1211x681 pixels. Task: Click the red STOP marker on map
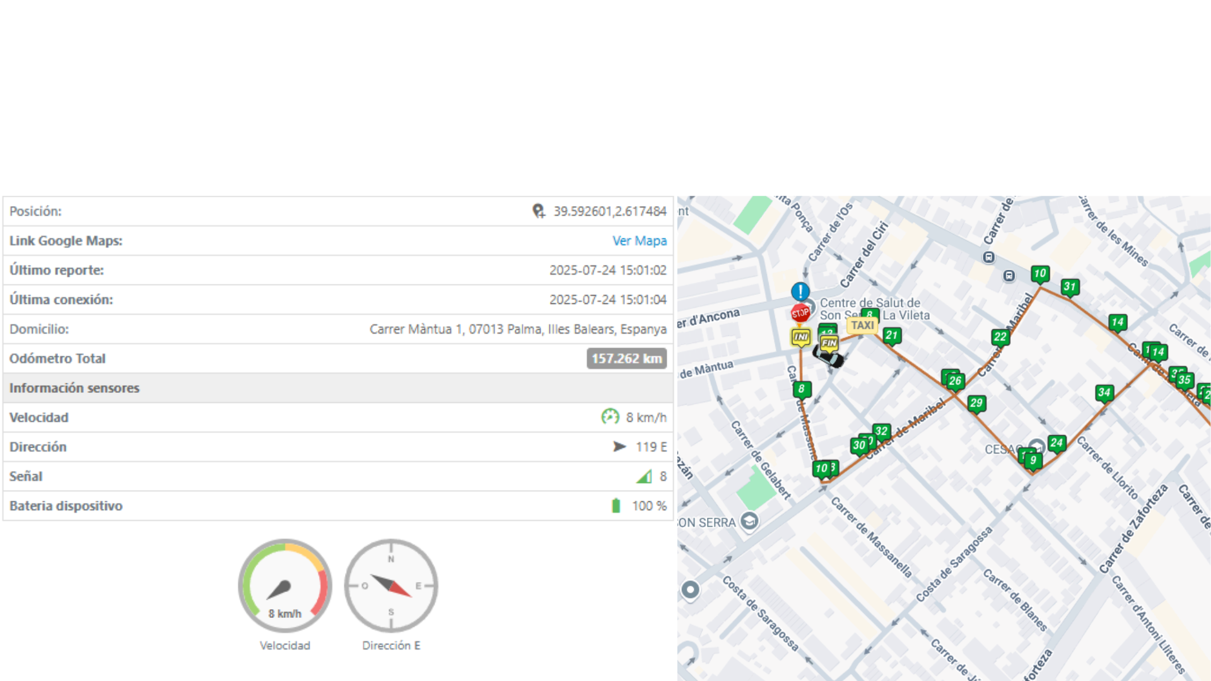(x=800, y=312)
